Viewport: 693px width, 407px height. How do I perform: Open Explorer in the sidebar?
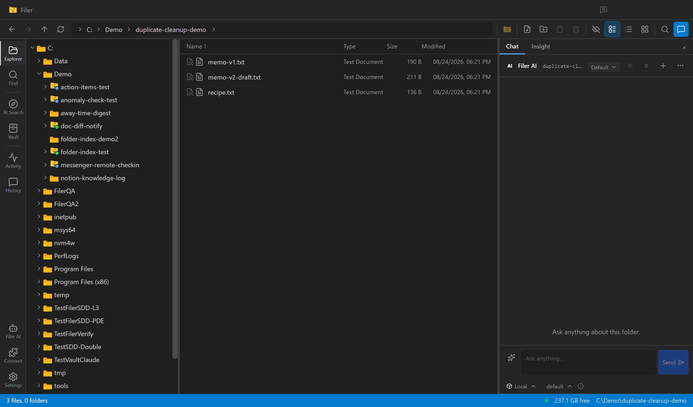click(13, 54)
